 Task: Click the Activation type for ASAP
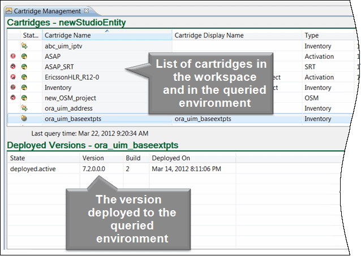[x=319, y=57]
